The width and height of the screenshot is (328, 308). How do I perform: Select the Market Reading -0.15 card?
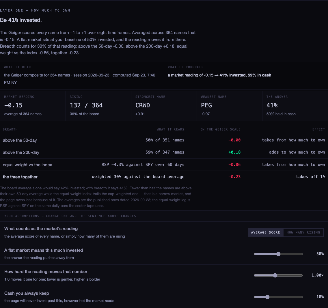[33, 106]
